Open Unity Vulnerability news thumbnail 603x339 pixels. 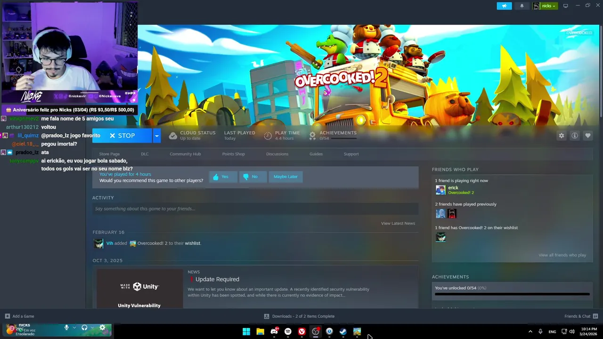tap(139, 289)
